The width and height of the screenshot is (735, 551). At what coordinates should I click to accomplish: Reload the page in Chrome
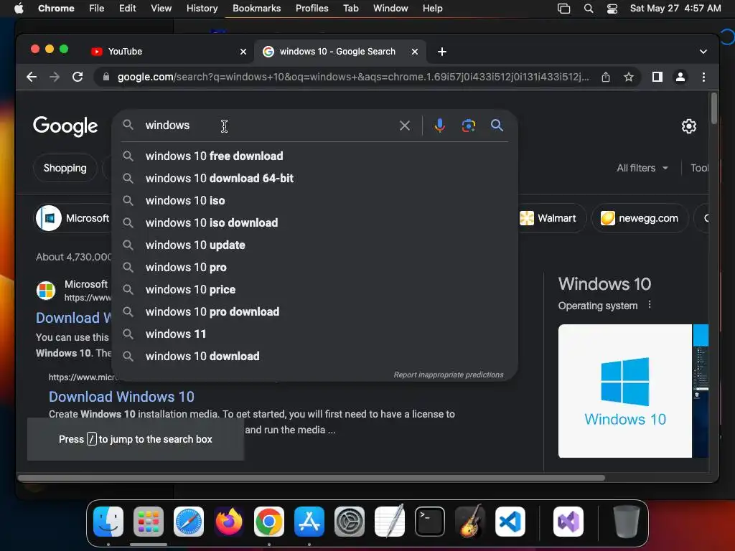pyautogui.click(x=78, y=77)
